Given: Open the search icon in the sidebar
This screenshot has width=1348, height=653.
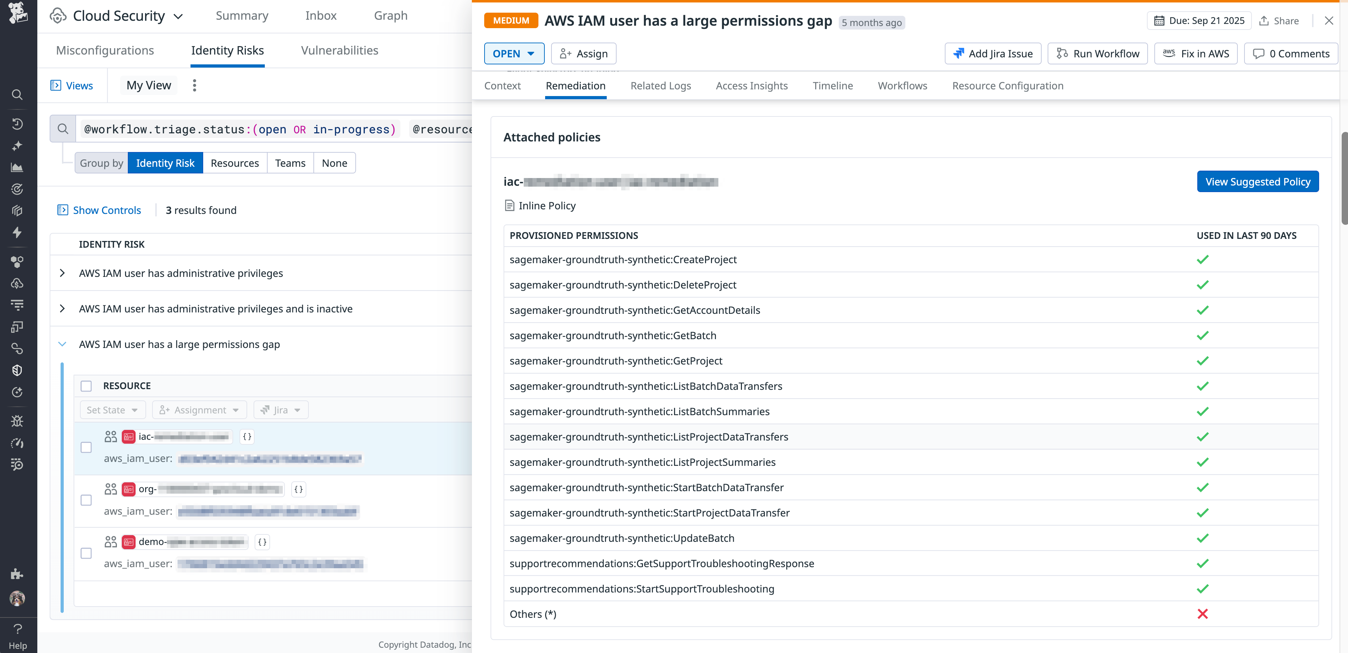Looking at the screenshot, I should [x=17, y=95].
